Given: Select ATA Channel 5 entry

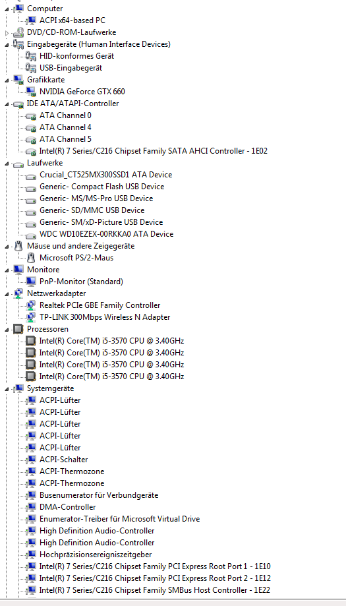Looking at the screenshot, I should point(65,139).
